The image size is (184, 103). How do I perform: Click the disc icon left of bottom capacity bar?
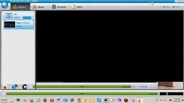[x=3, y=94]
